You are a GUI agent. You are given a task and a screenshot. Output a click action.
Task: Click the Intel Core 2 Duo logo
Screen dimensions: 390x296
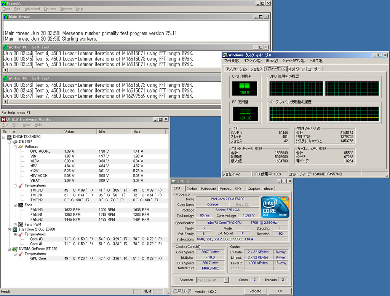pyautogui.click(x=275, y=208)
